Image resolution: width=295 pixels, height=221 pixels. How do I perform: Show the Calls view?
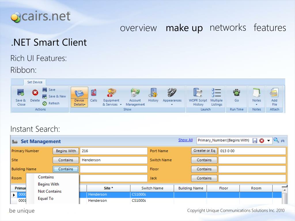[94, 96]
